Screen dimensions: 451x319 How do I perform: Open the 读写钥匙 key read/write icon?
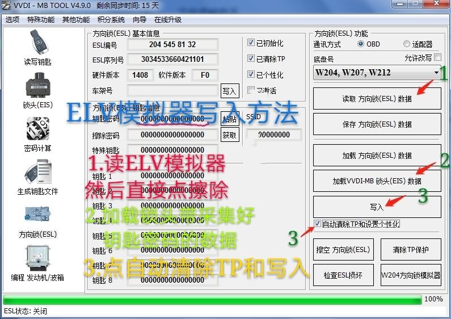37,43
